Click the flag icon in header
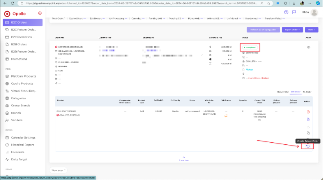 pyautogui.click(x=294, y=12)
